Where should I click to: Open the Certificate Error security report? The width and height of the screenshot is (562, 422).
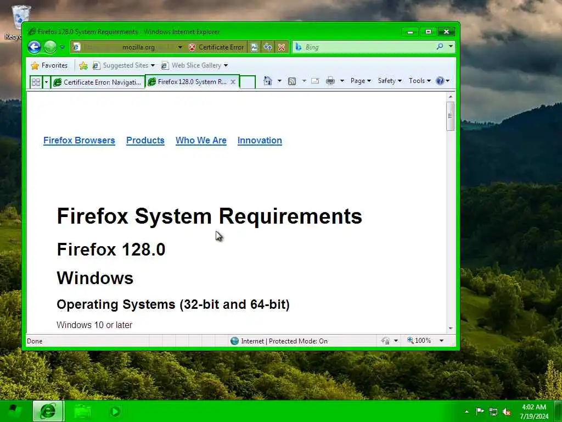[x=216, y=47]
